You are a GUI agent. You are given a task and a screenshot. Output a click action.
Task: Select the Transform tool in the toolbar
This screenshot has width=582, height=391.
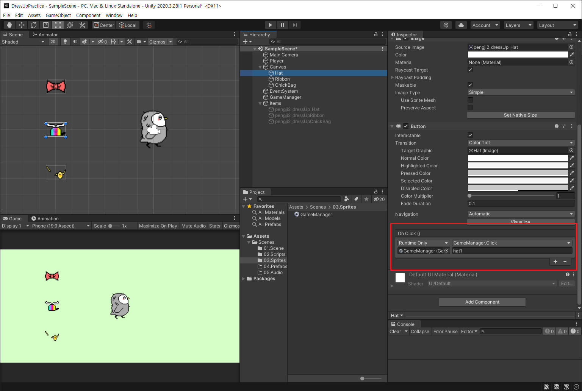point(70,25)
